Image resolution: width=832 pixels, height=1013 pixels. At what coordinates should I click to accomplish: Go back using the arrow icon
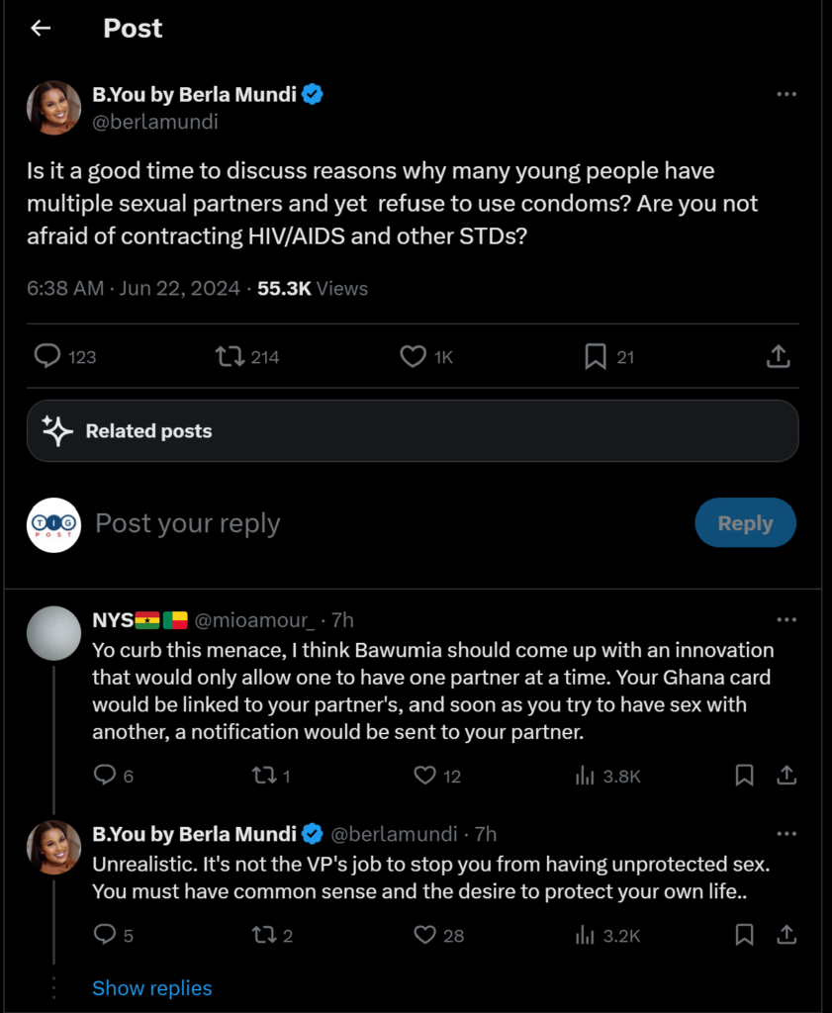(41, 29)
